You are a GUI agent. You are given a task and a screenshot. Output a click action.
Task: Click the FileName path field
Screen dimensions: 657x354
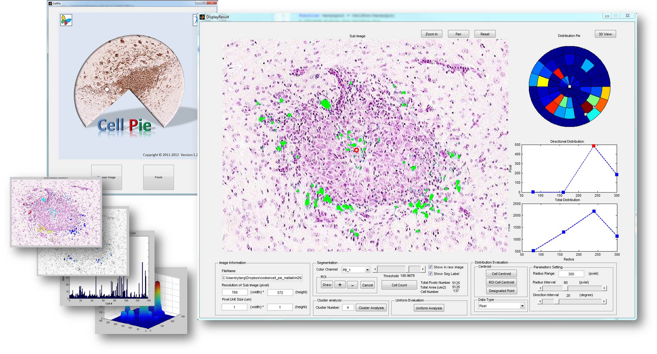(x=262, y=278)
